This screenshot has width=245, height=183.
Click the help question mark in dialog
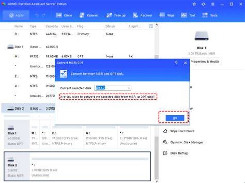click(x=176, y=63)
